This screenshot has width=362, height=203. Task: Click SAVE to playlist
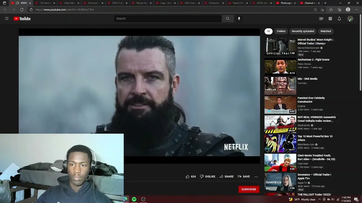244,176
